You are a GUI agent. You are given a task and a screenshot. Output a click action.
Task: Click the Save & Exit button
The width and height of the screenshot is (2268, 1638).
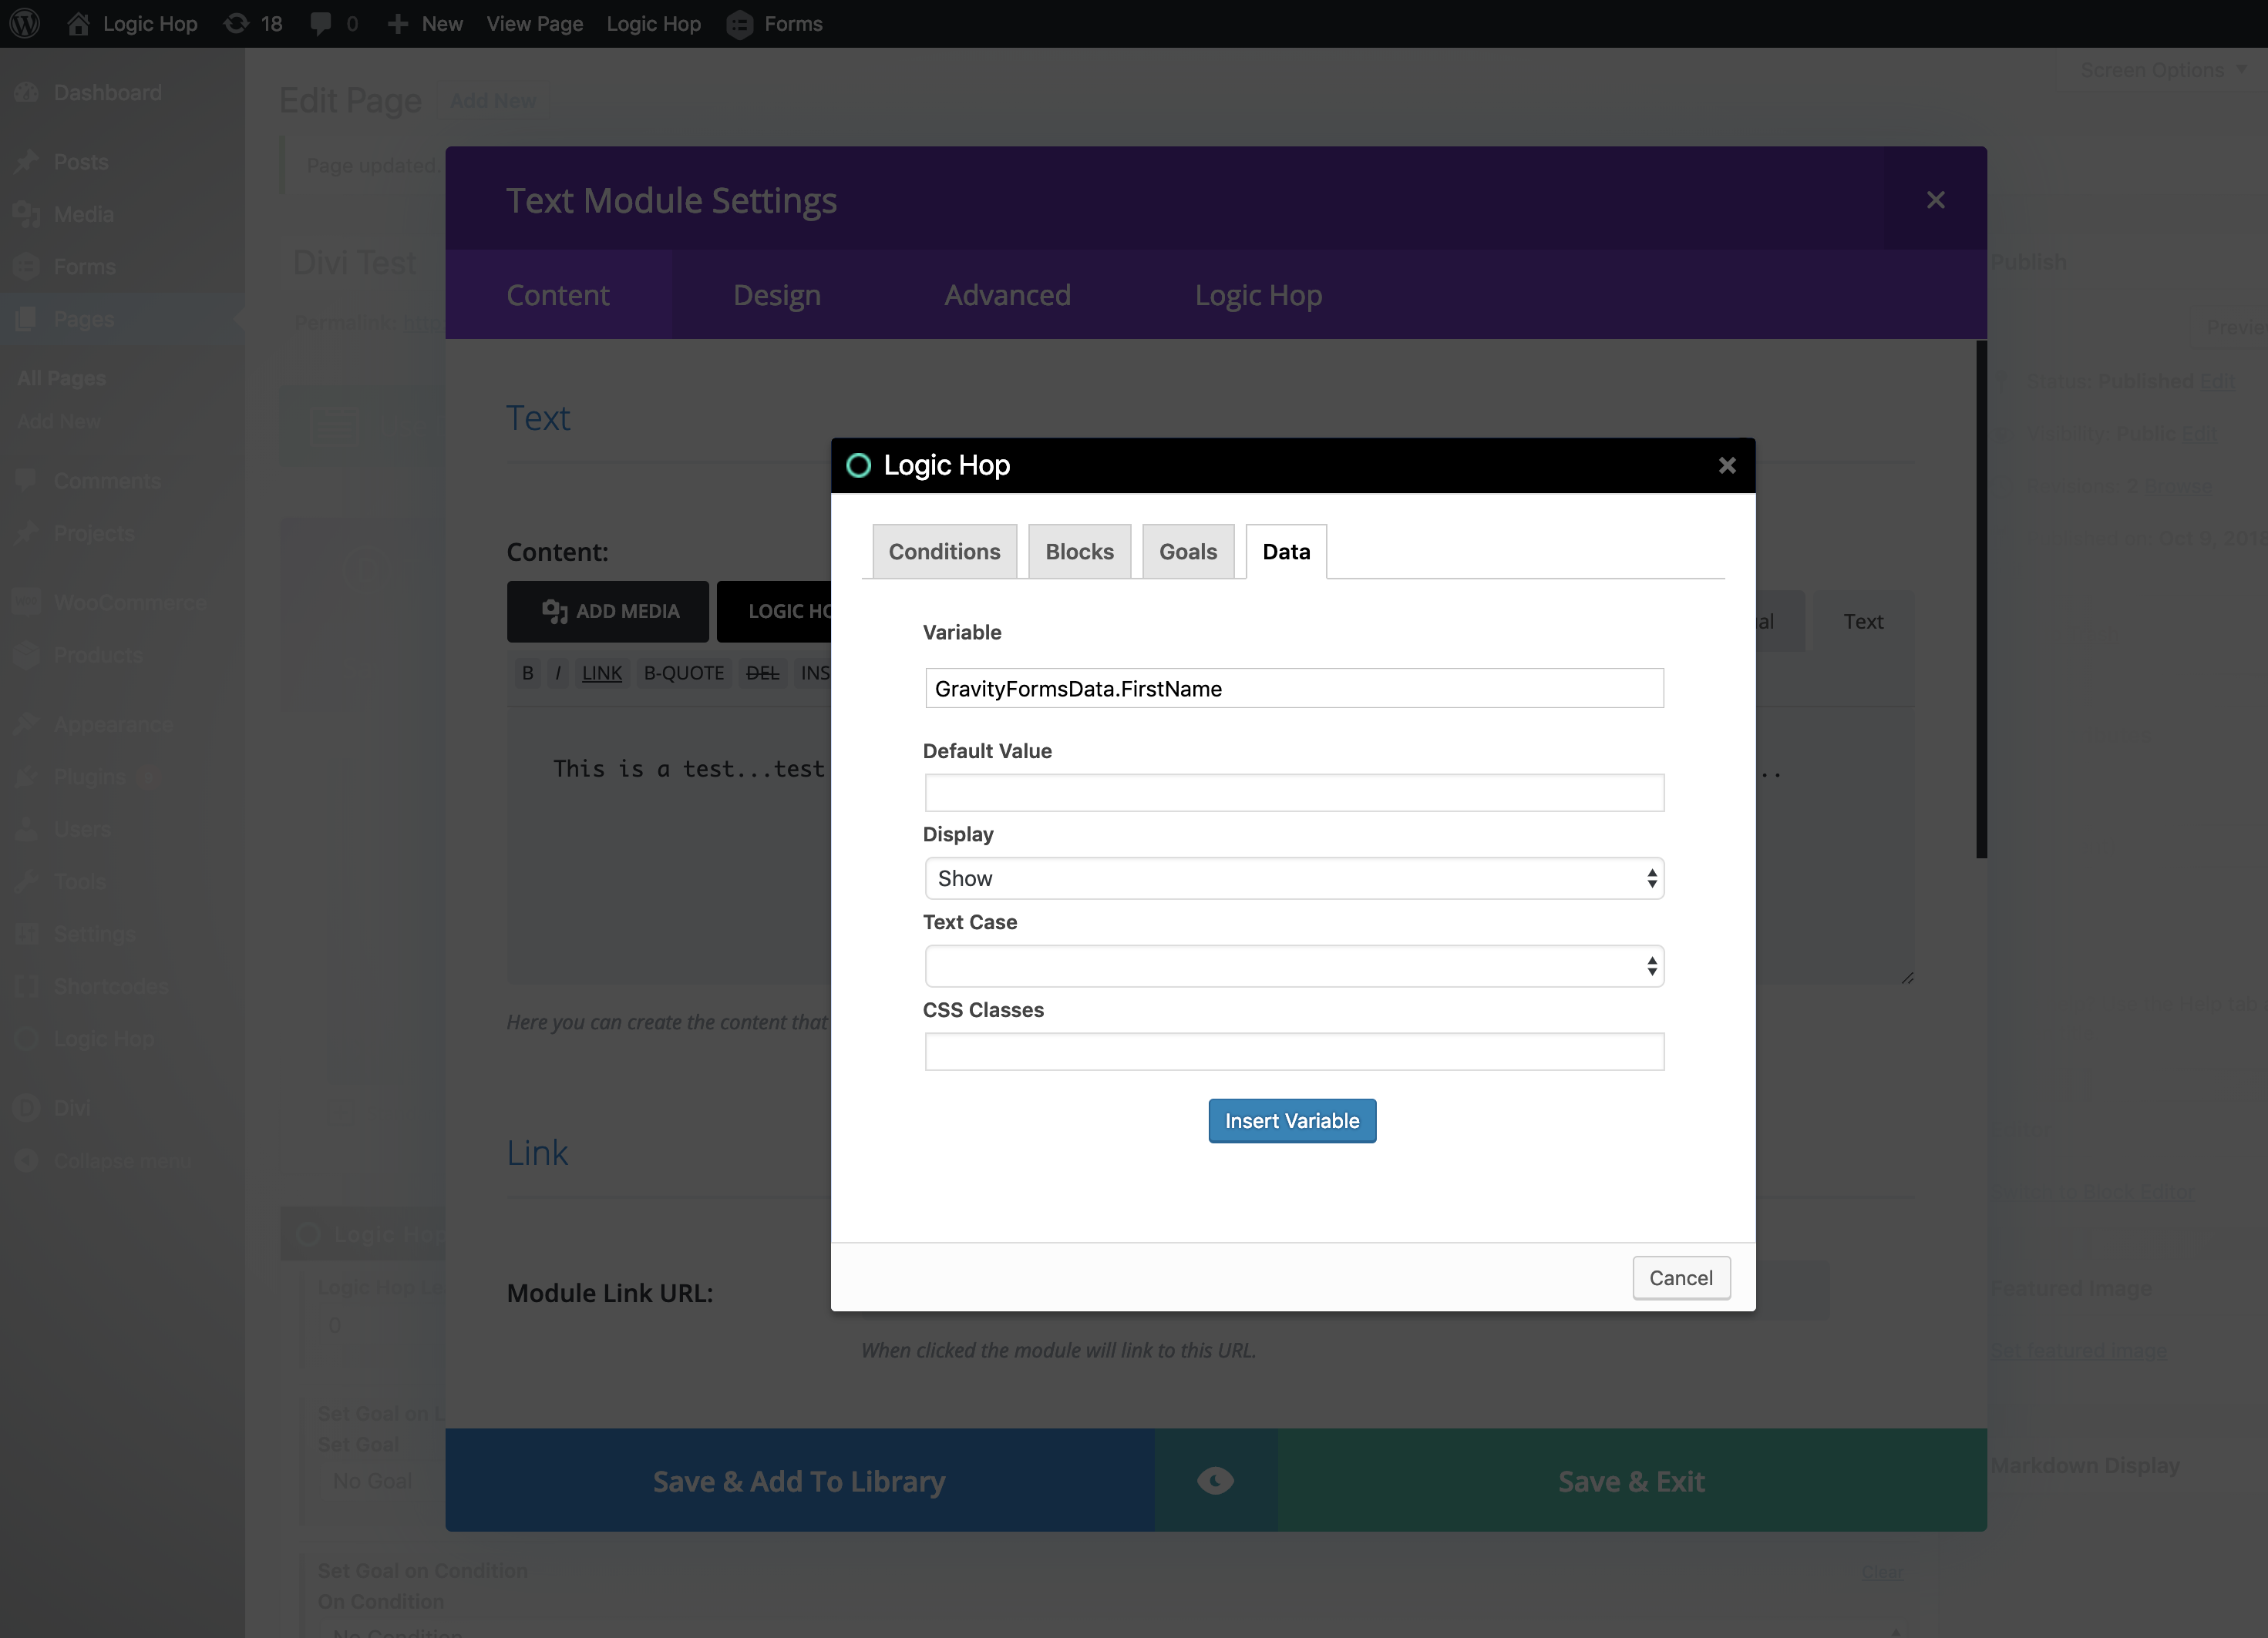pyautogui.click(x=1631, y=1480)
